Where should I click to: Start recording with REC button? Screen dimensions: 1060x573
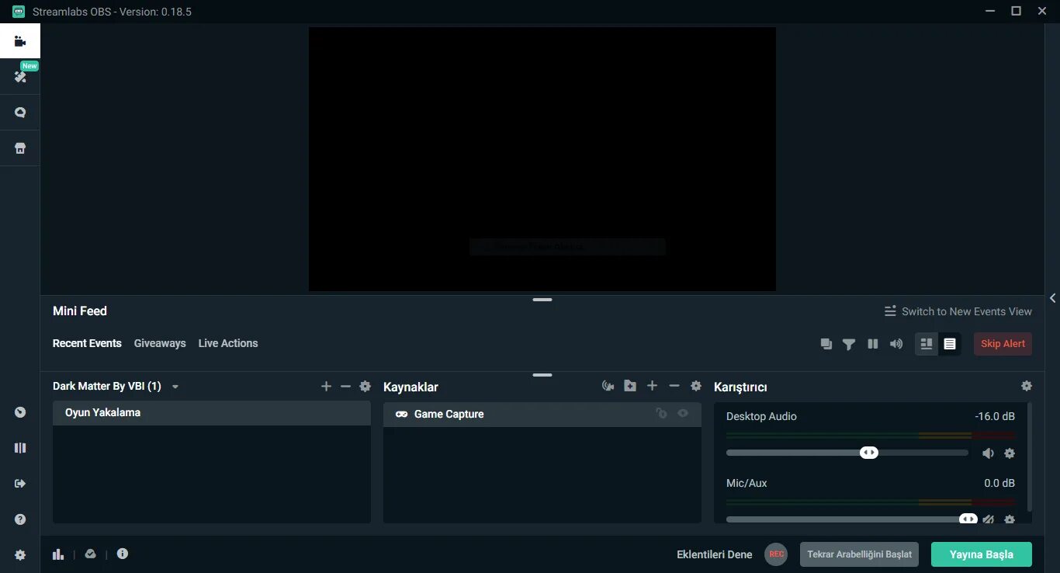tap(776, 554)
